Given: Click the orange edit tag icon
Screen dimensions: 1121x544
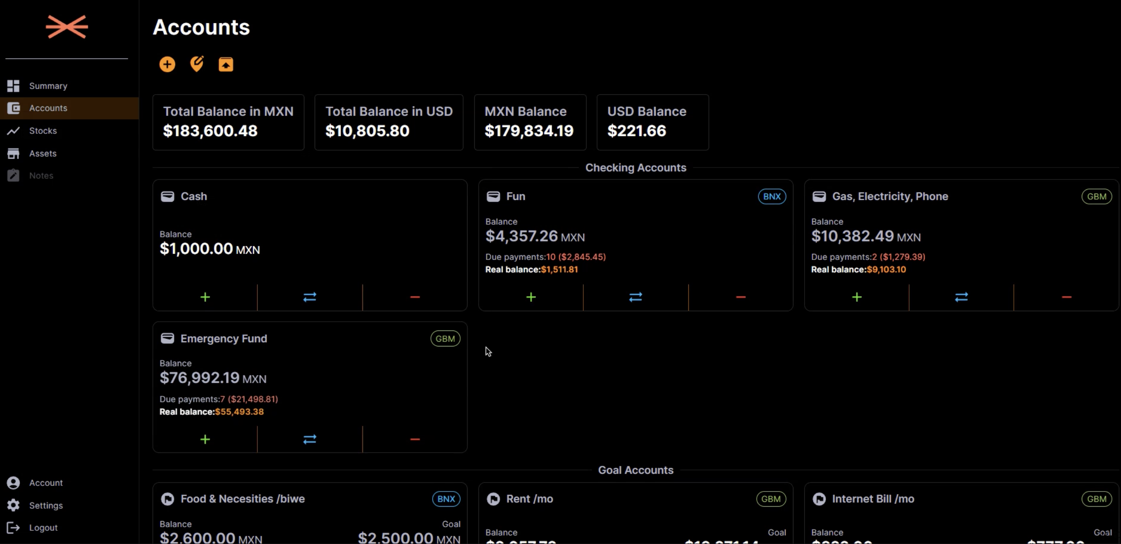Looking at the screenshot, I should (x=197, y=64).
